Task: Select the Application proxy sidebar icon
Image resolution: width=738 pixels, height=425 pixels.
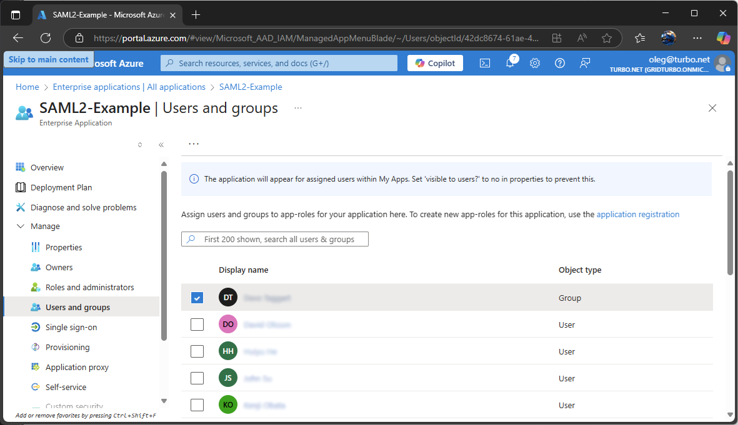Action: (36, 367)
